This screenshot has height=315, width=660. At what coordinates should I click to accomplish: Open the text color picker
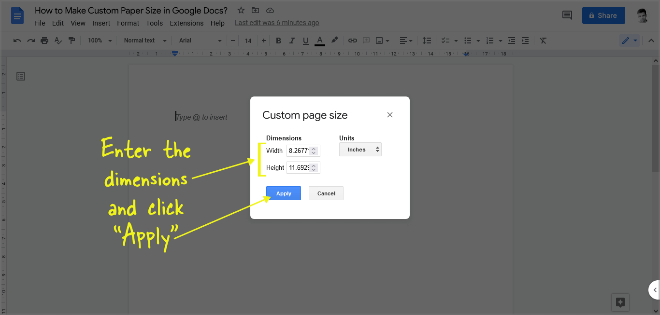tap(319, 41)
